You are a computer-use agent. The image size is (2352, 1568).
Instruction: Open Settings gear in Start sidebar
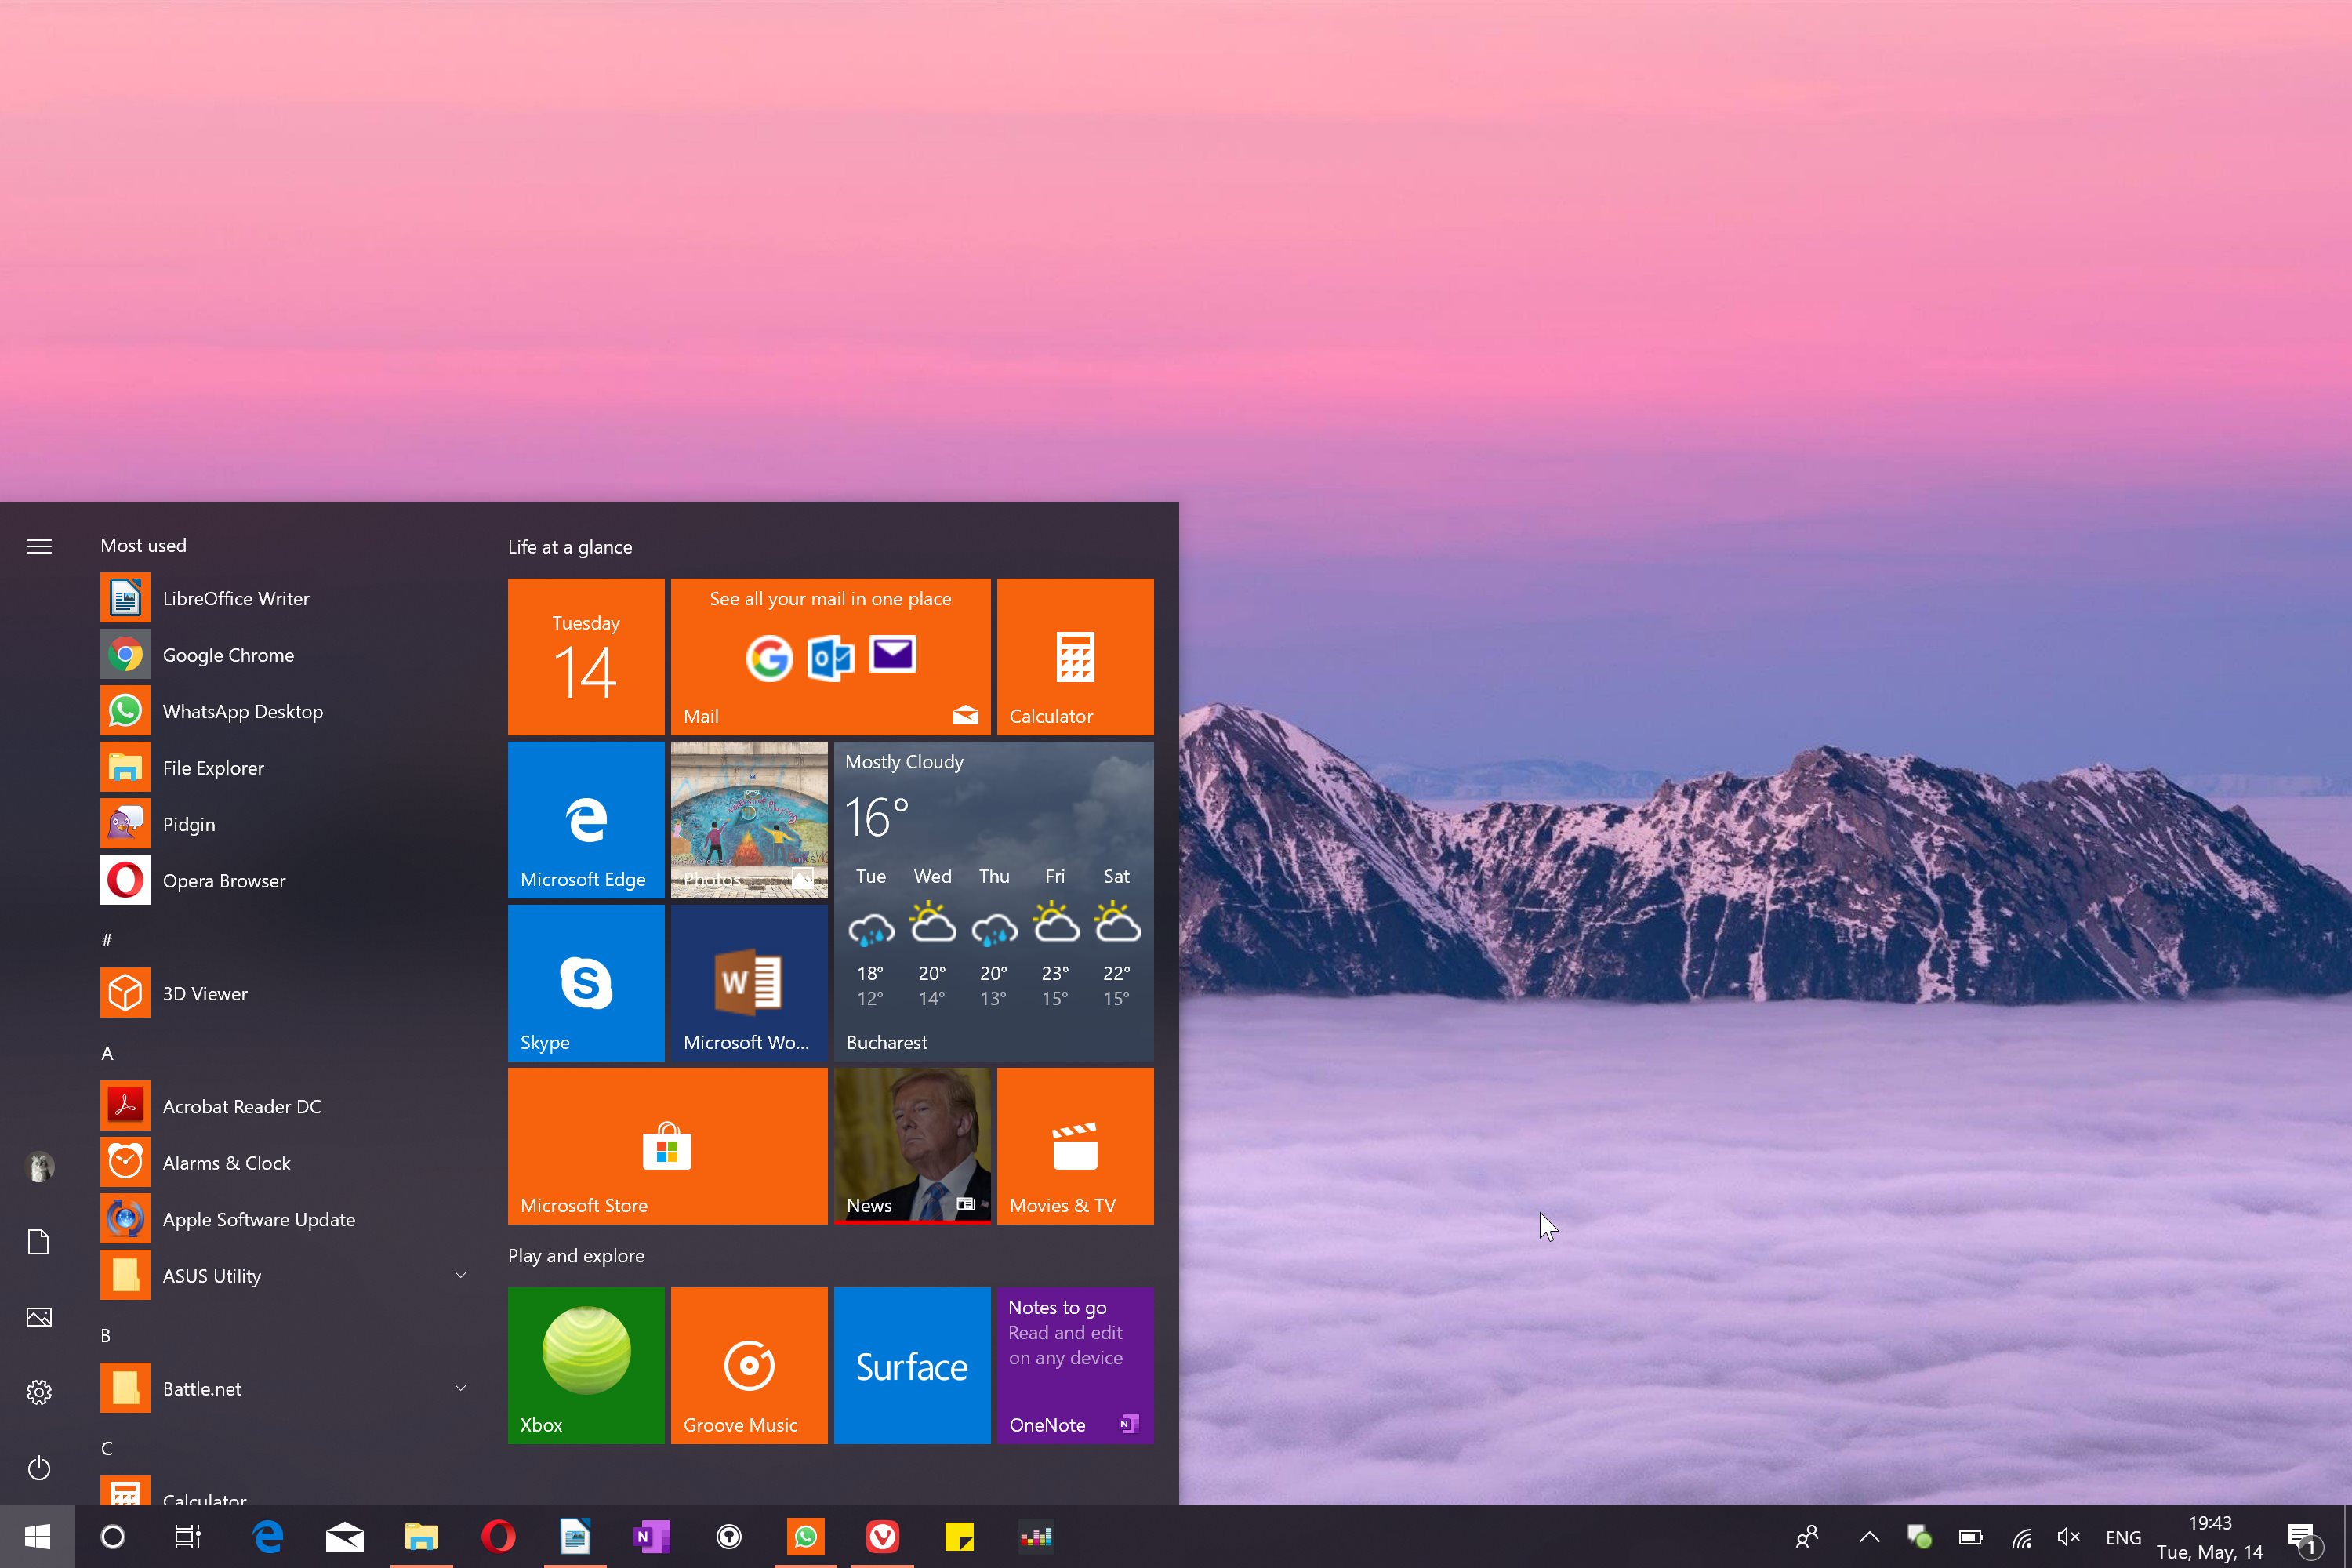tap(39, 1392)
